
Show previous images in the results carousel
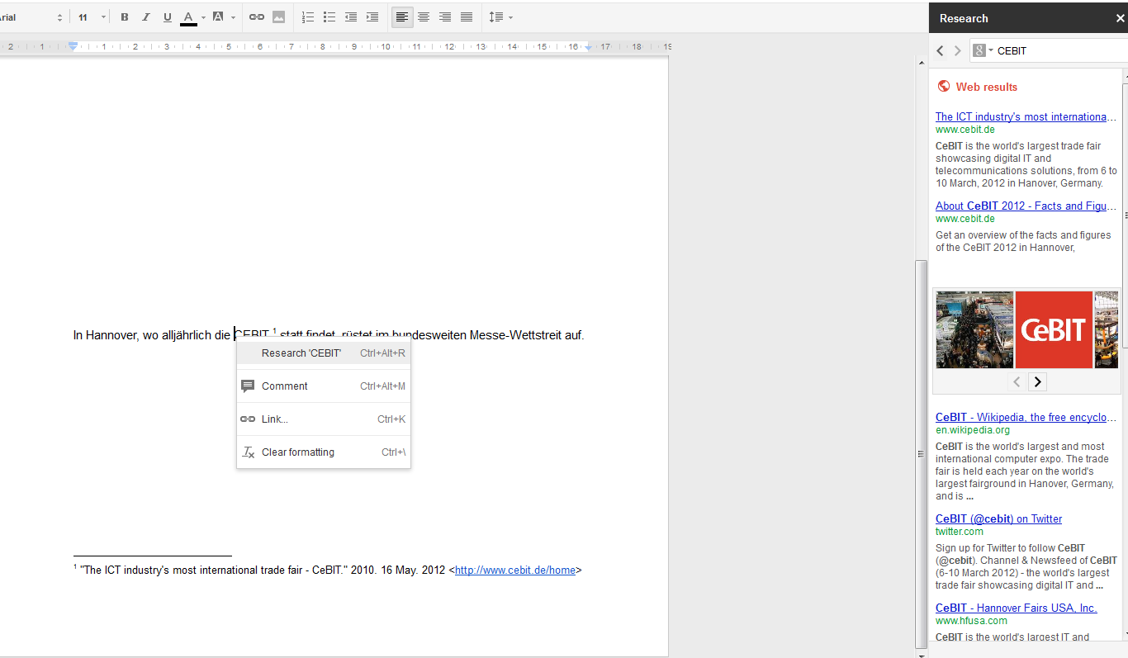click(x=1017, y=381)
